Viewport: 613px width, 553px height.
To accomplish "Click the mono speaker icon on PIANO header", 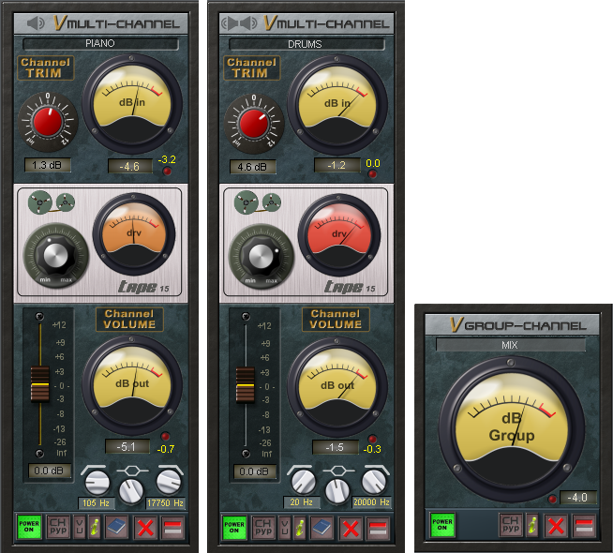I will (x=37, y=22).
